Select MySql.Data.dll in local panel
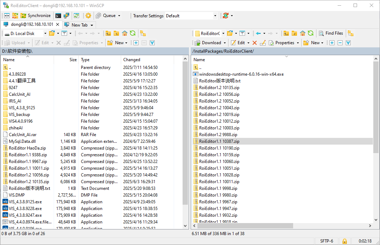 [x=22, y=141]
